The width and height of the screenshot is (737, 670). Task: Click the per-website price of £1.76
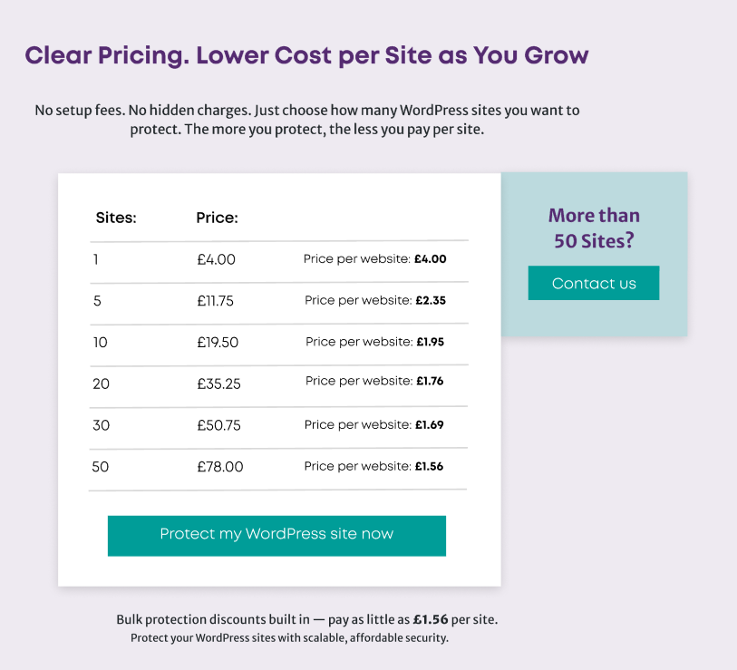429,381
